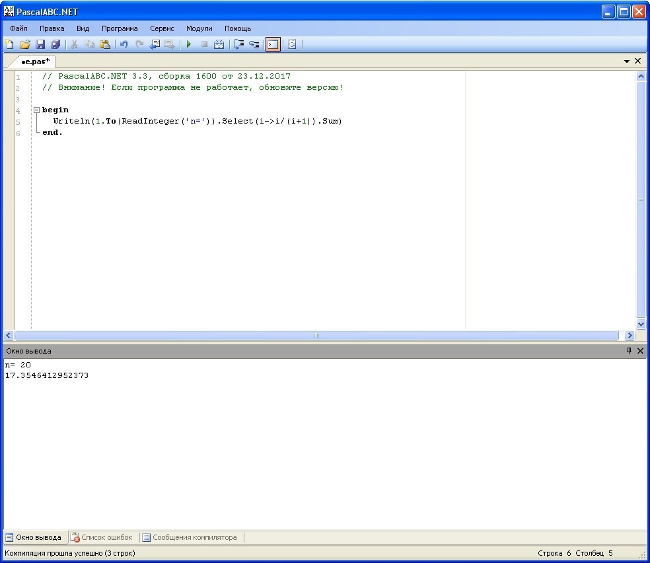Click the result 17.3546412952373 in output
This screenshot has height=563, width=650.
pos(47,375)
